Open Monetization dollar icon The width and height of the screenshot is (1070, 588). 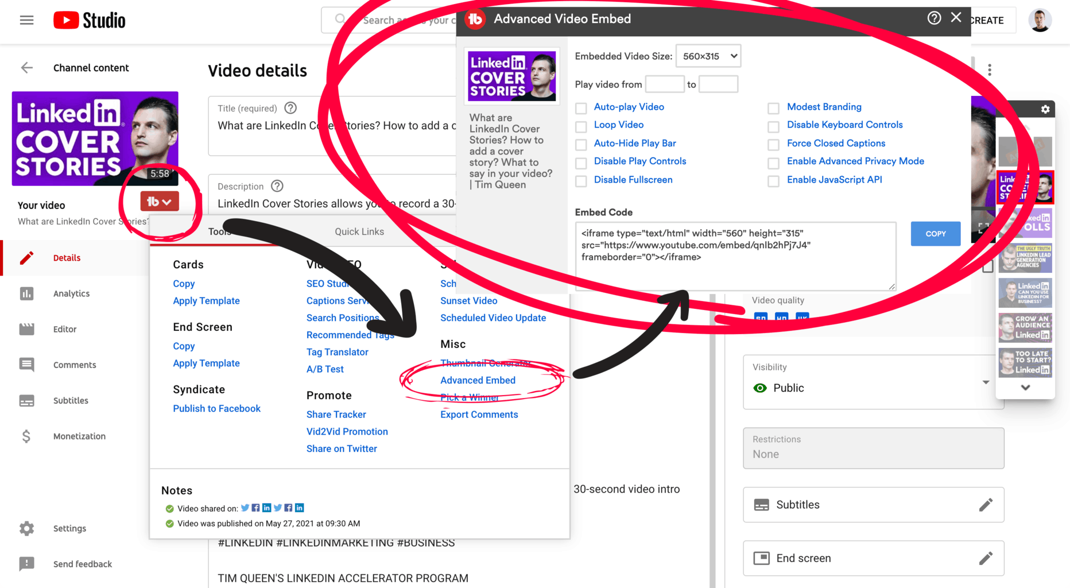[x=26, y=436]
